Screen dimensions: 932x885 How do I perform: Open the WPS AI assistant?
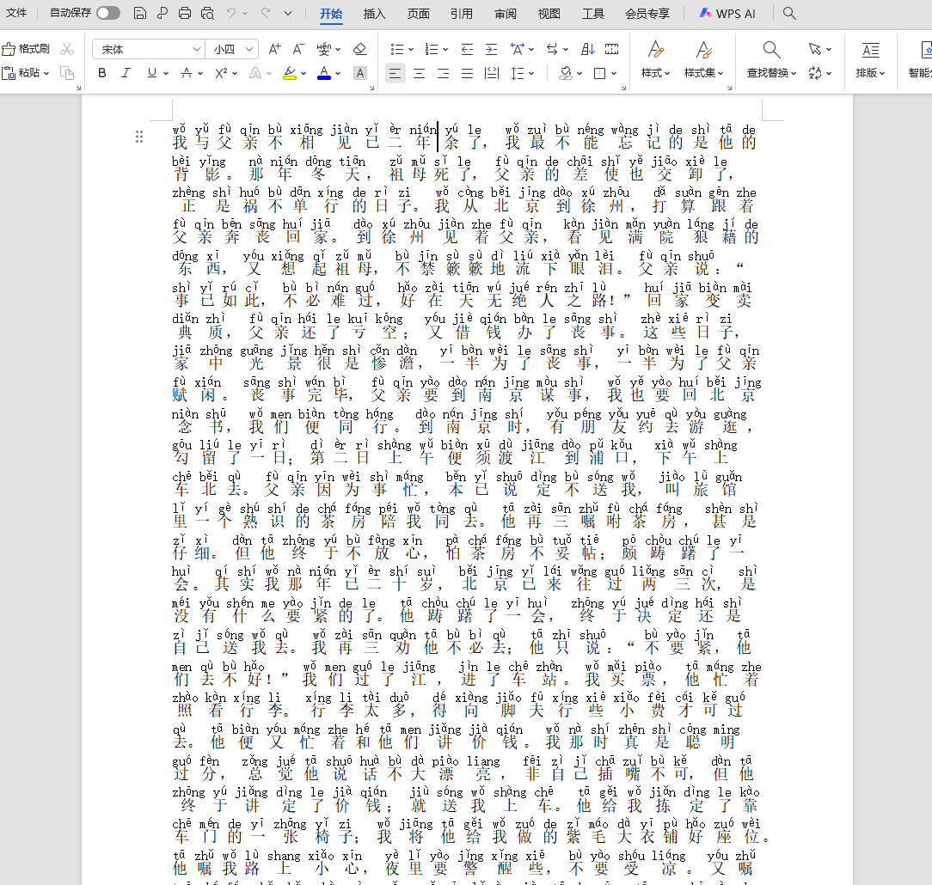pos(727,13)
